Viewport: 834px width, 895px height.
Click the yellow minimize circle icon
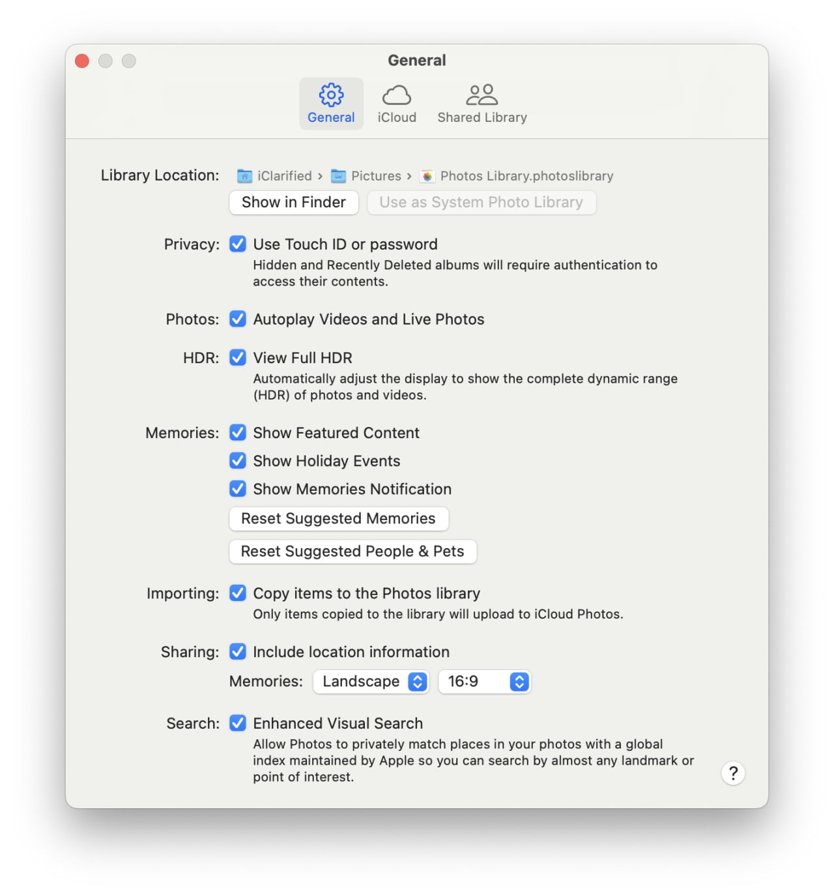[105, 61]
